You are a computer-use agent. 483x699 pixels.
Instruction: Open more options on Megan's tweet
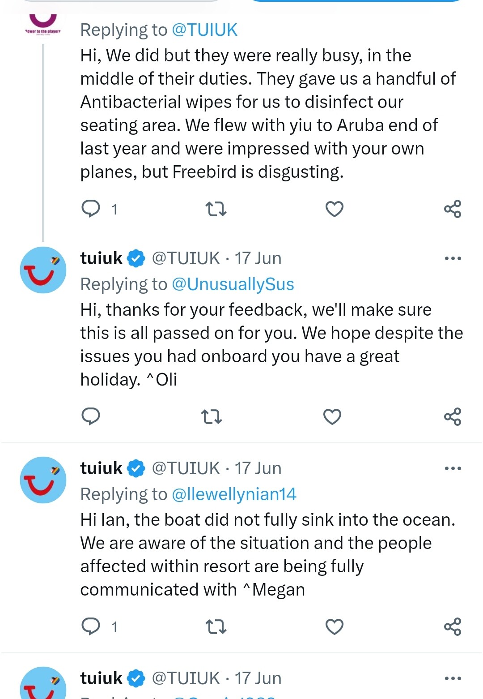click(x=453, y=468)
